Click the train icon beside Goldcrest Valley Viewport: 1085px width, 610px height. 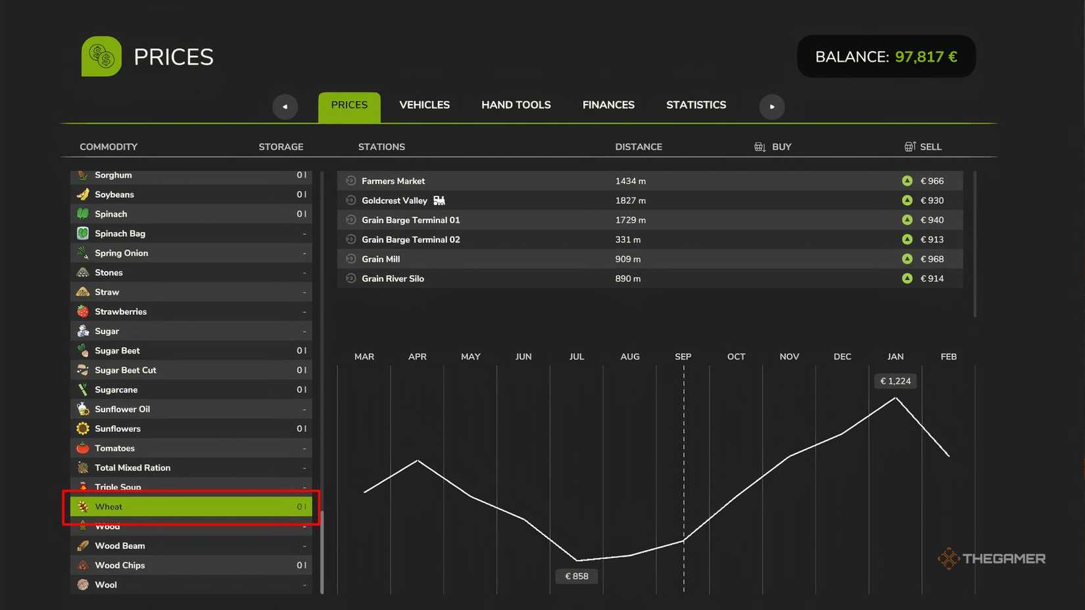coord(439,200)
